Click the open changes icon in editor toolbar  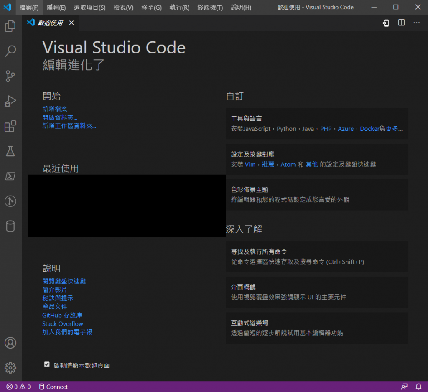click(x=386, y=23)
